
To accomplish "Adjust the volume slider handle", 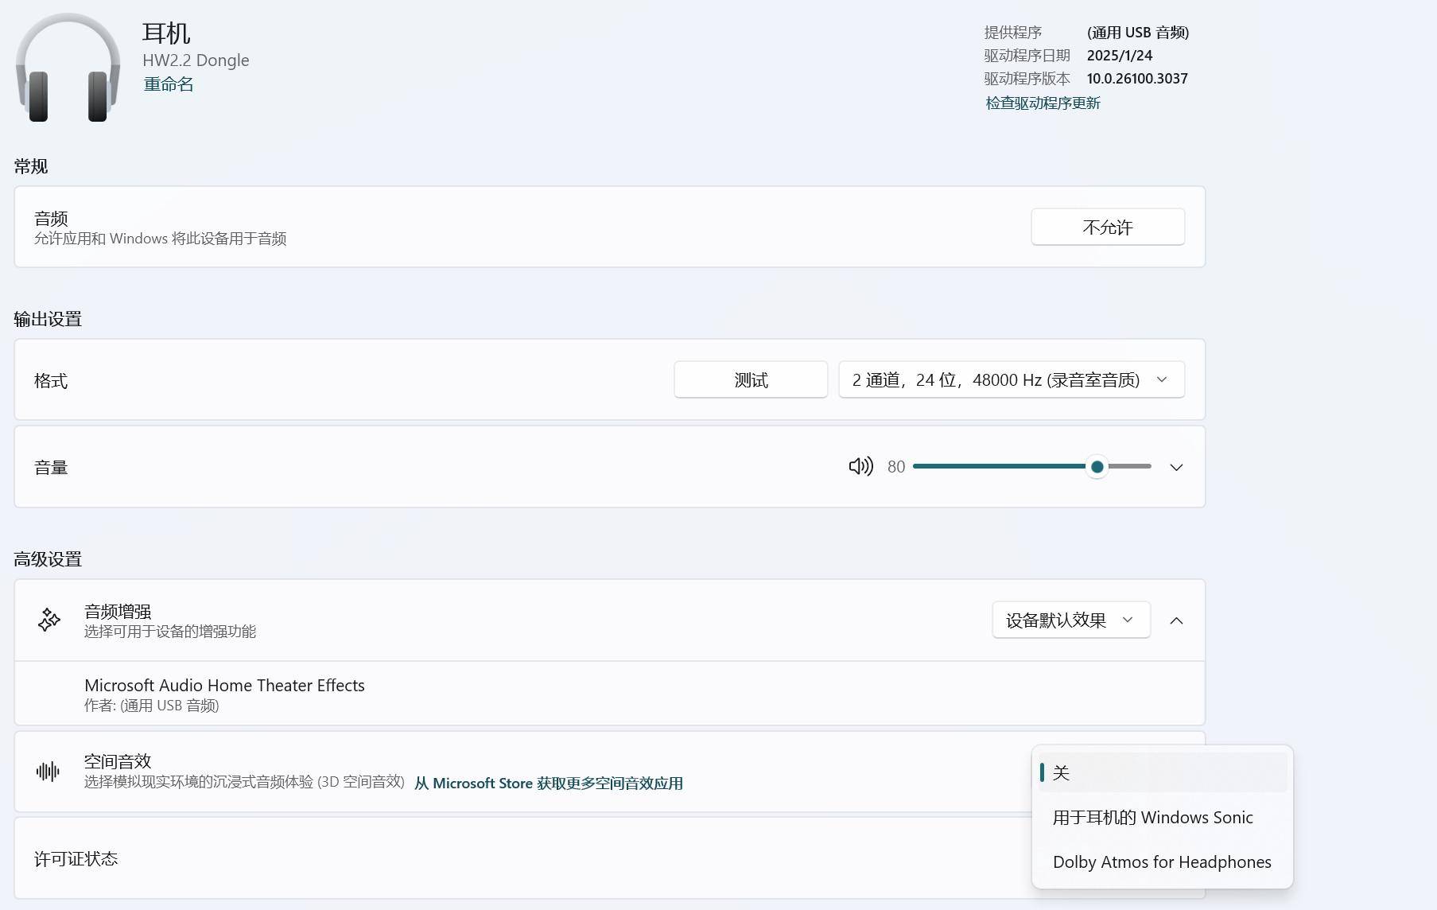I will click(x=1097, y=467).
